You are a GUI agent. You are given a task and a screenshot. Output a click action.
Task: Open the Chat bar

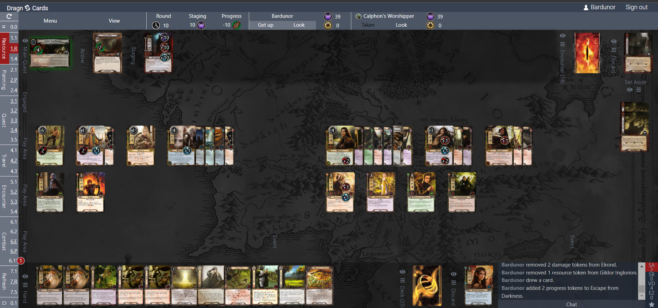(571, 304)
